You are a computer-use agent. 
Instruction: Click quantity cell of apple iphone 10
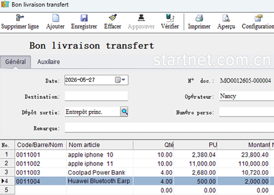pyautogui.click(x=154, y=155)
